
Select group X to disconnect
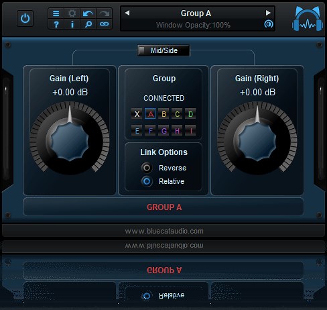[x=137, y=114]
